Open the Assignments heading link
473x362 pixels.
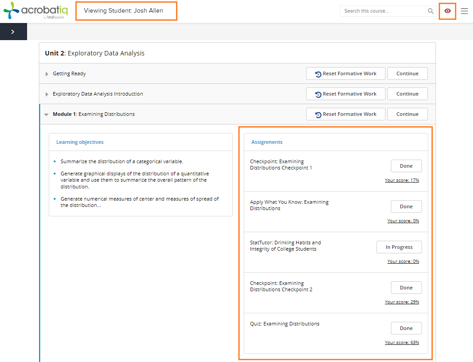267,142
